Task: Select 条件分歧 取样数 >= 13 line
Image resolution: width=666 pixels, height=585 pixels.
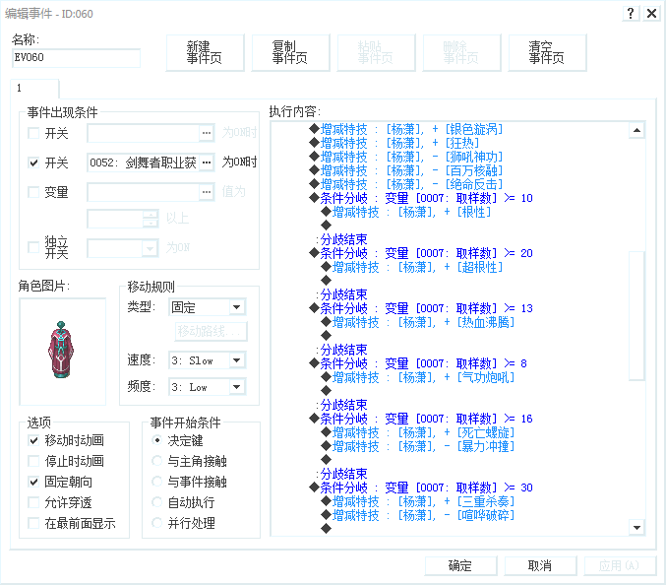Action: click(421, 308)
